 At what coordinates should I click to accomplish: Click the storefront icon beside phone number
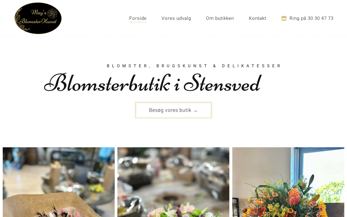click(x=284, y=18)
